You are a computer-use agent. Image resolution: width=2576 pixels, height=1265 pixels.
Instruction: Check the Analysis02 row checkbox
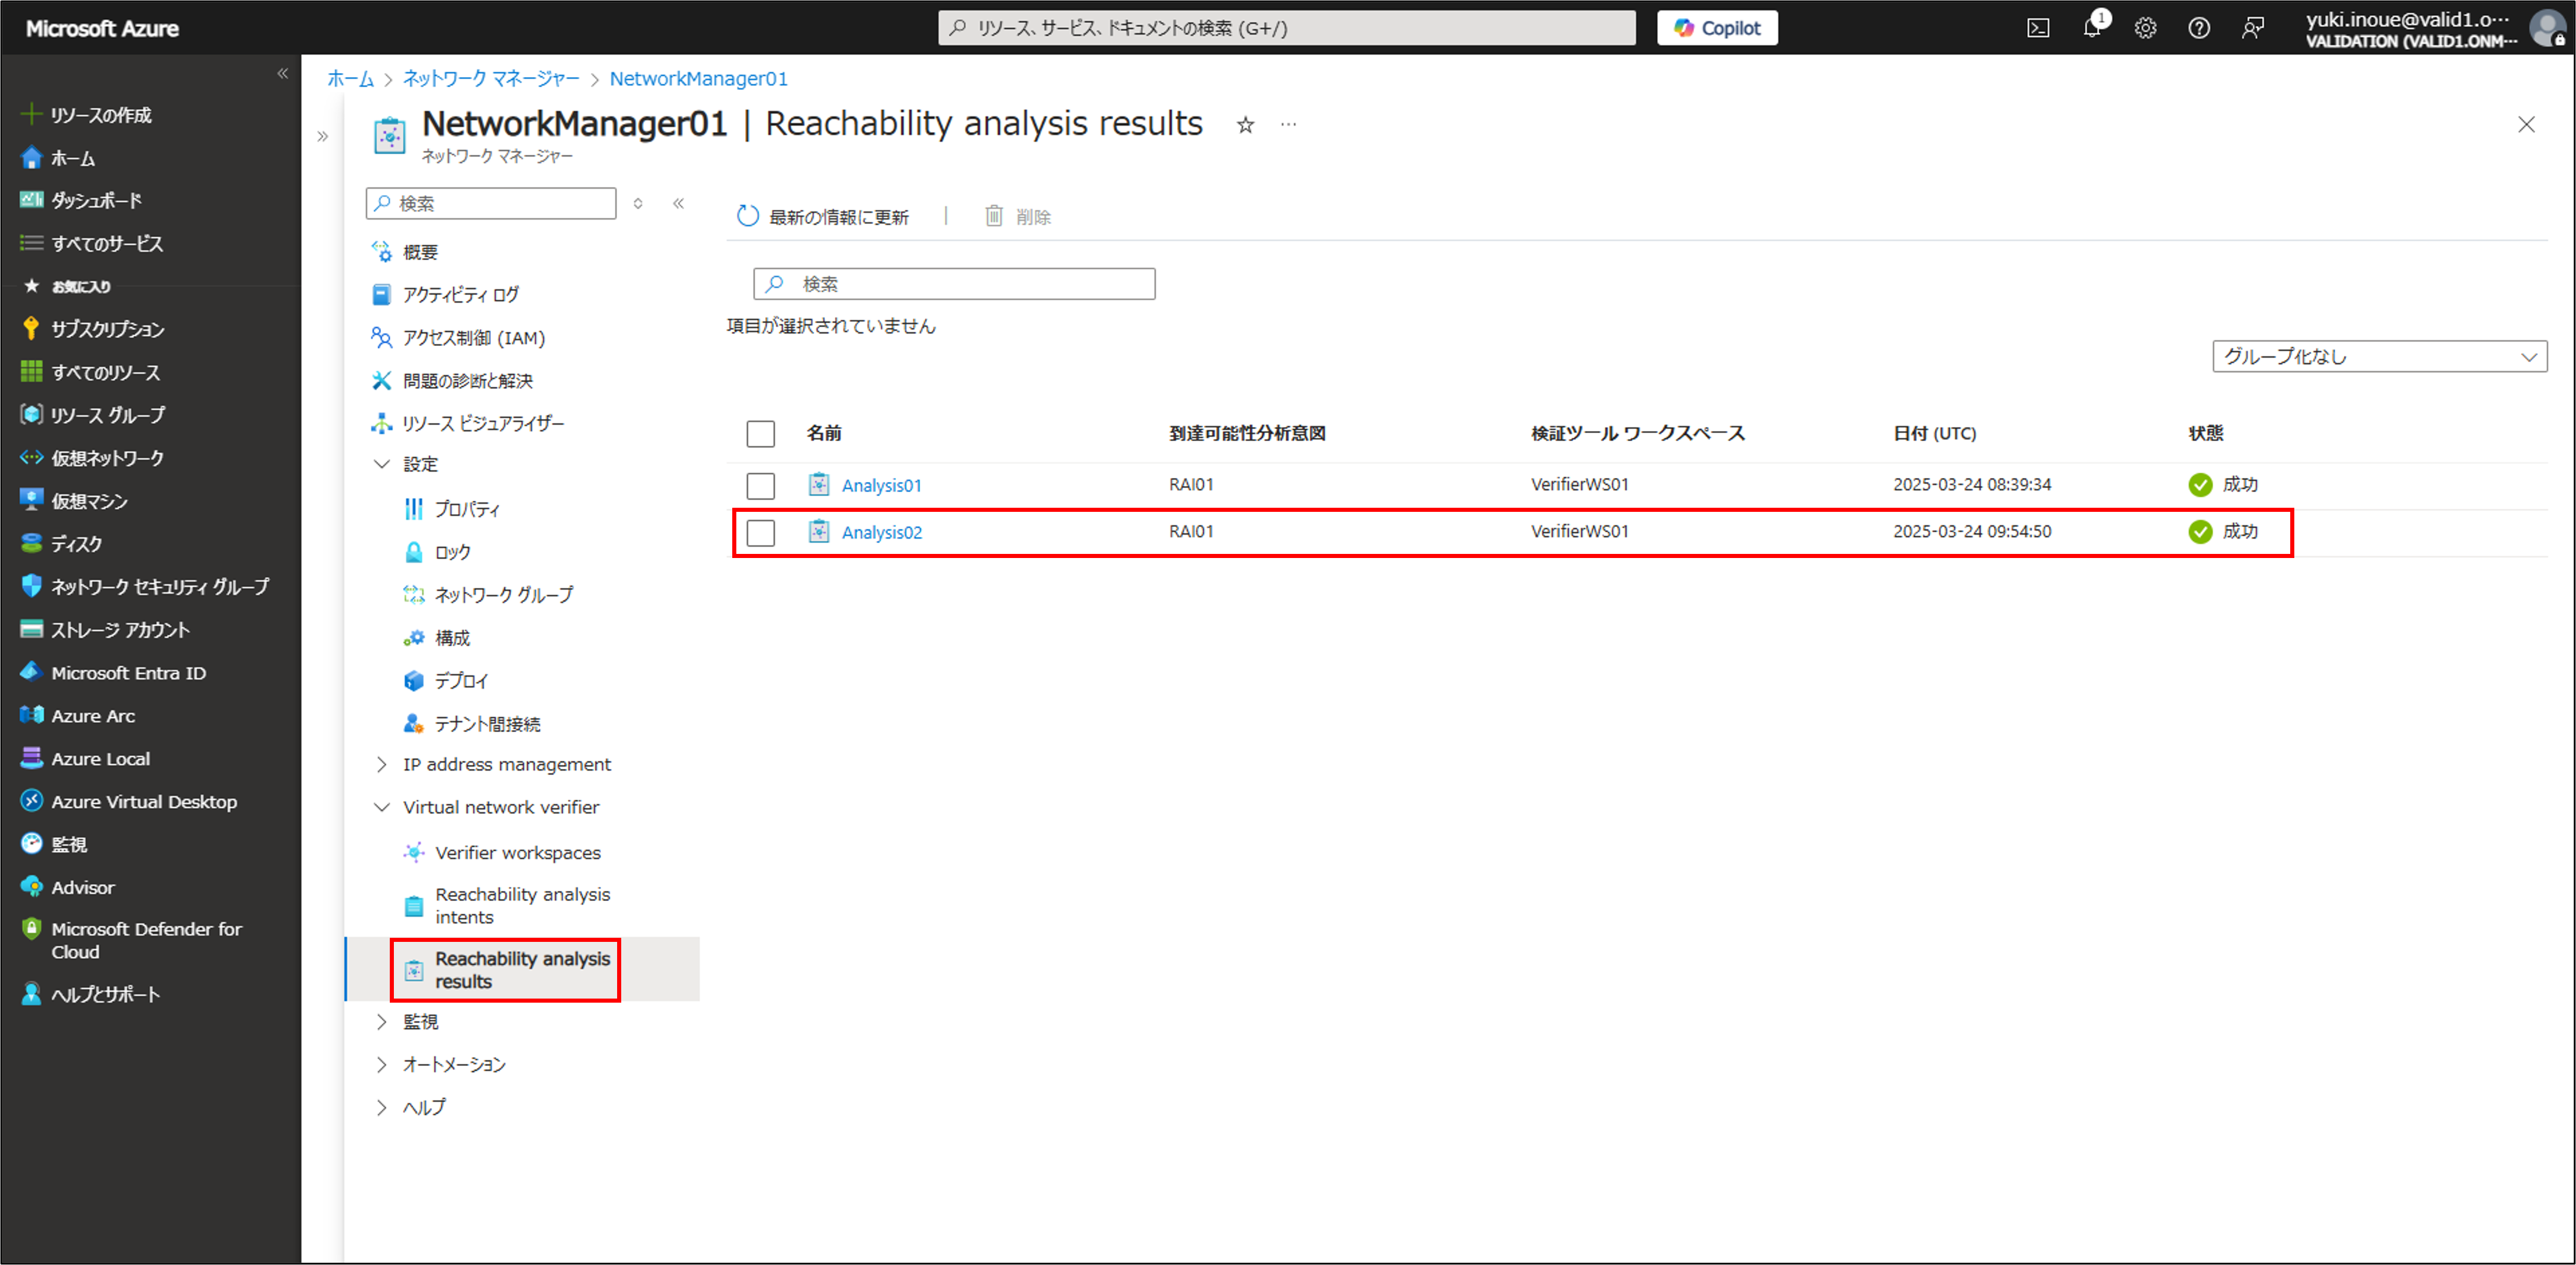coord(760,533)
